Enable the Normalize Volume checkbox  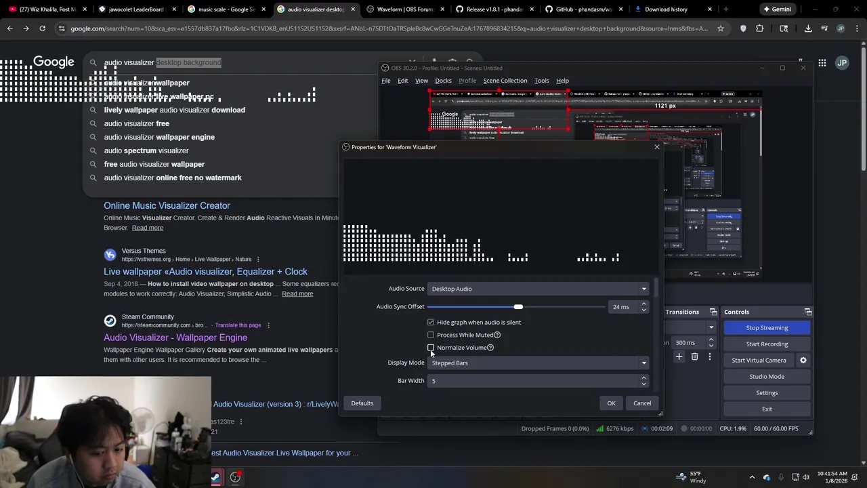(431, 348)
